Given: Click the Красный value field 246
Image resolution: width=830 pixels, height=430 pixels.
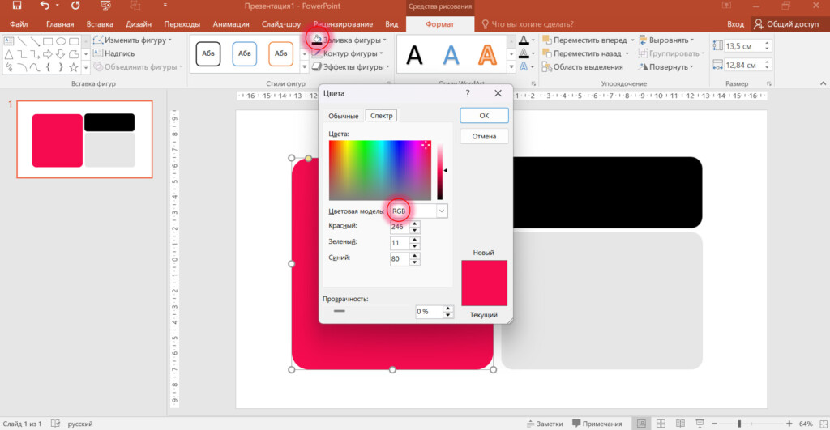Looking at the screenshot, I should (400, 227).
